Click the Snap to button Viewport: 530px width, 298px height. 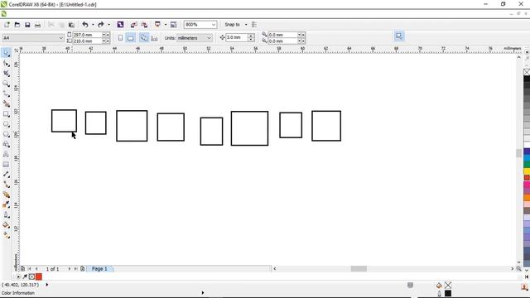pos(232,25)
